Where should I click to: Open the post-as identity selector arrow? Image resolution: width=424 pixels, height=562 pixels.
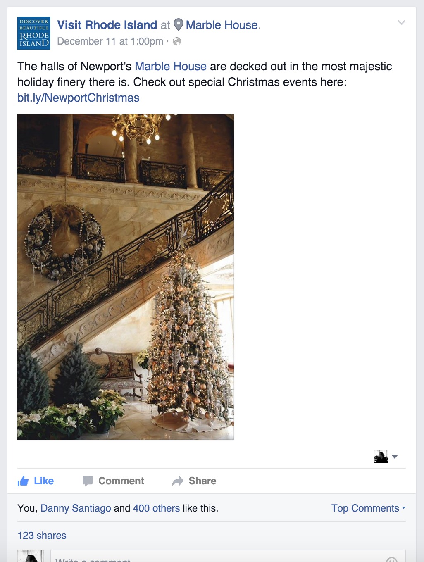395,457
